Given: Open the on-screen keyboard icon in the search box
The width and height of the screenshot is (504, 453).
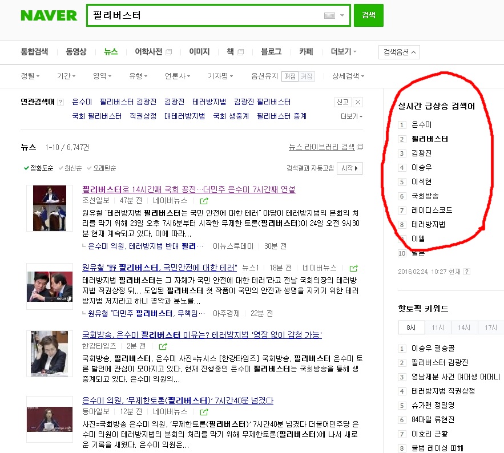Looking at the screenshot, I should pos(329,15).
